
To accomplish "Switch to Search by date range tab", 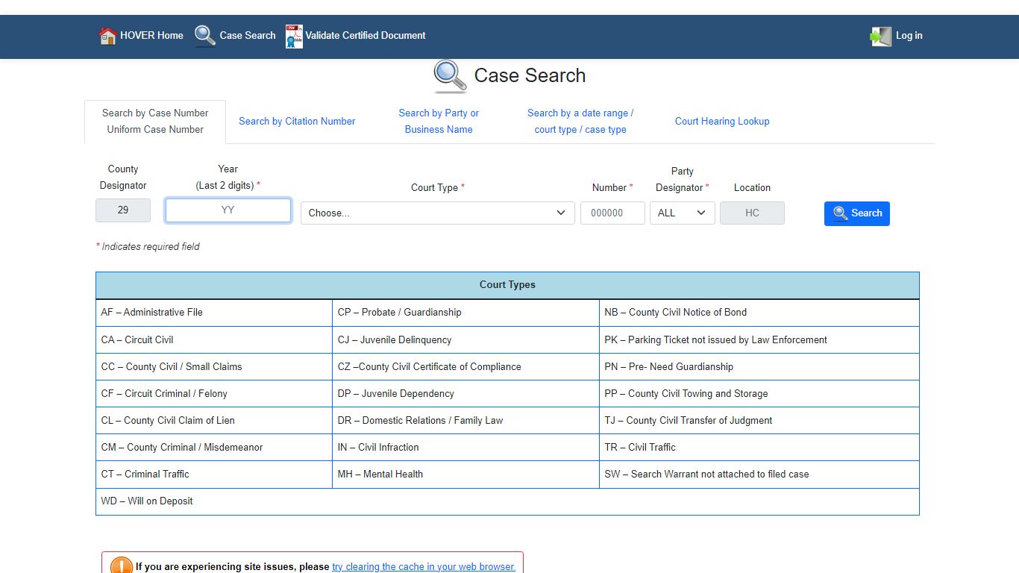I will click(580, 121).
